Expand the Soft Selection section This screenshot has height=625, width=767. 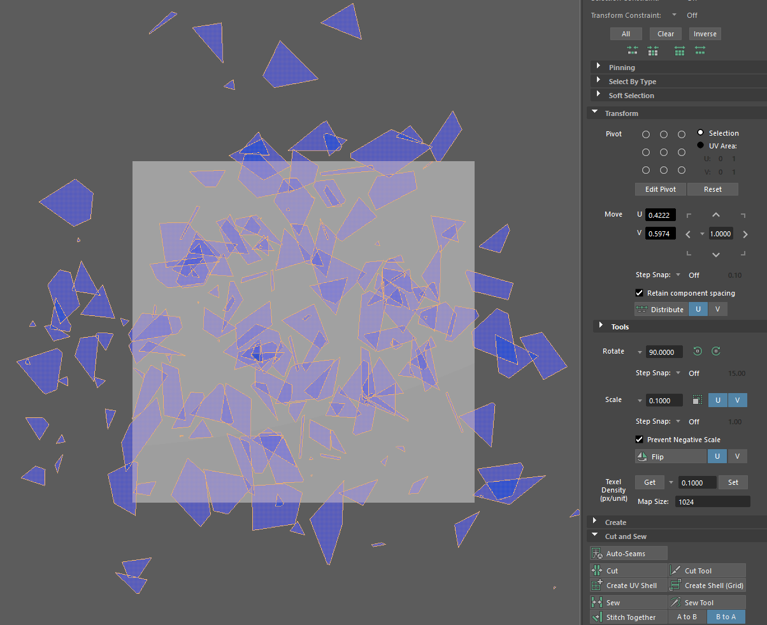[599, 95]
